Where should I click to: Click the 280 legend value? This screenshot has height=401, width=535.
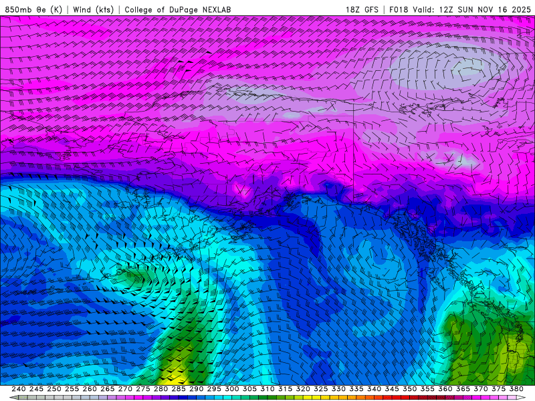(x=160, y=389)
